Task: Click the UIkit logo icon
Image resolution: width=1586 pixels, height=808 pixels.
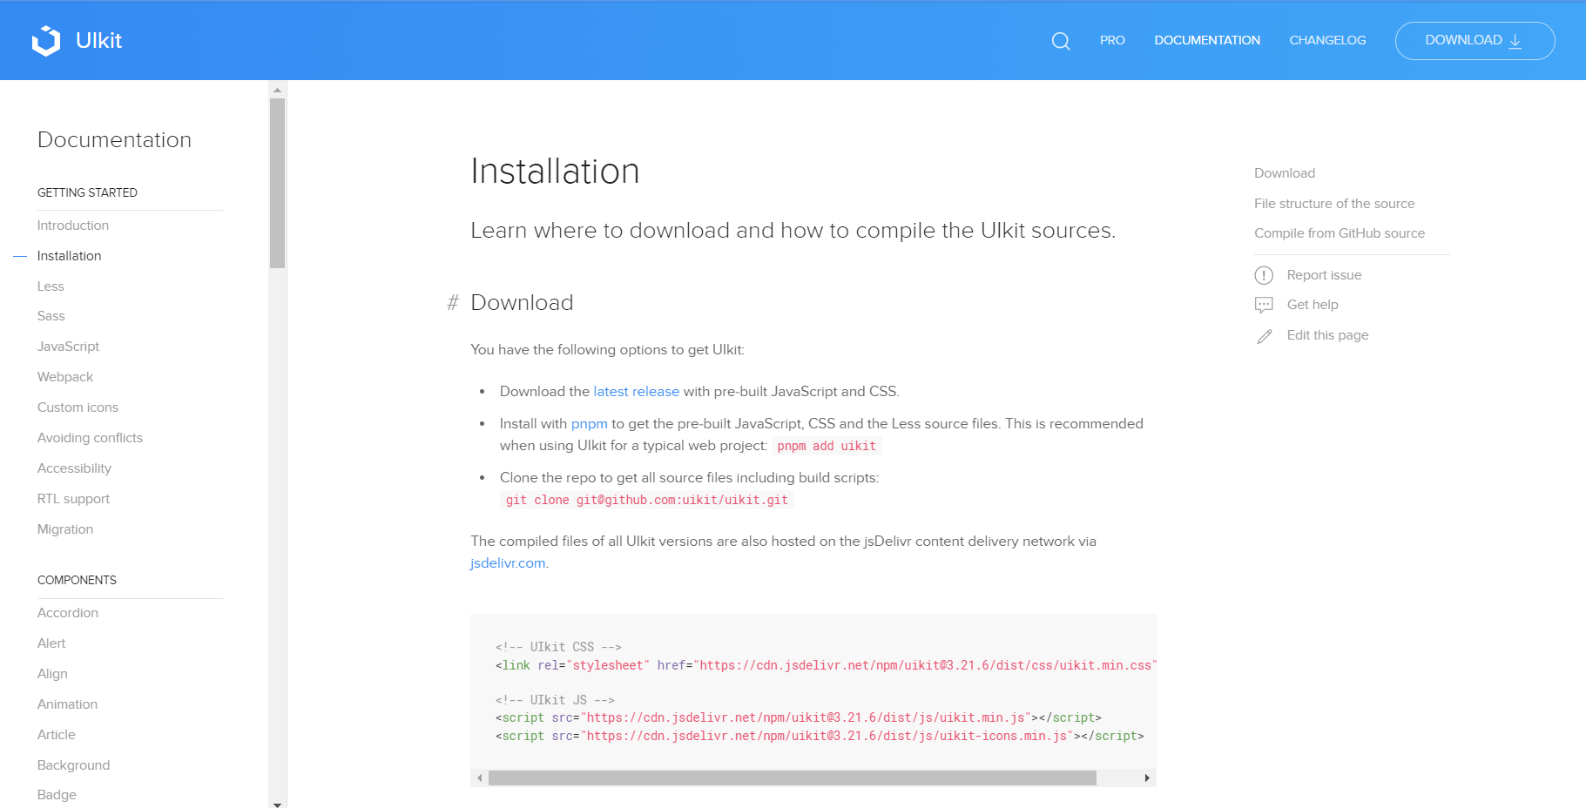Action: pos(46,41)
